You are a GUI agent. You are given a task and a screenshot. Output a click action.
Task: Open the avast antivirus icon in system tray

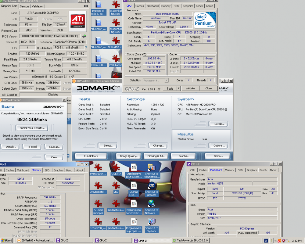[279, 241]
